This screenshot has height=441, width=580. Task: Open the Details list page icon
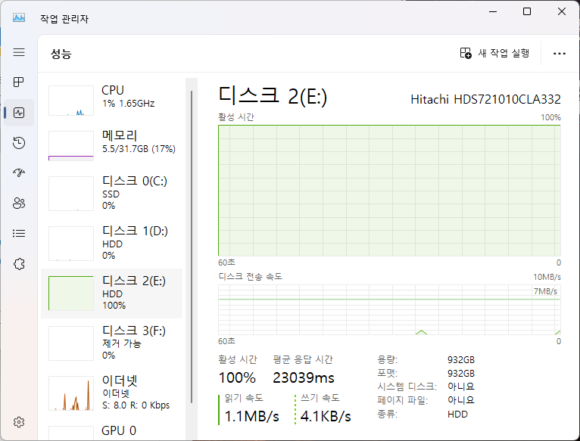[19, 233]
